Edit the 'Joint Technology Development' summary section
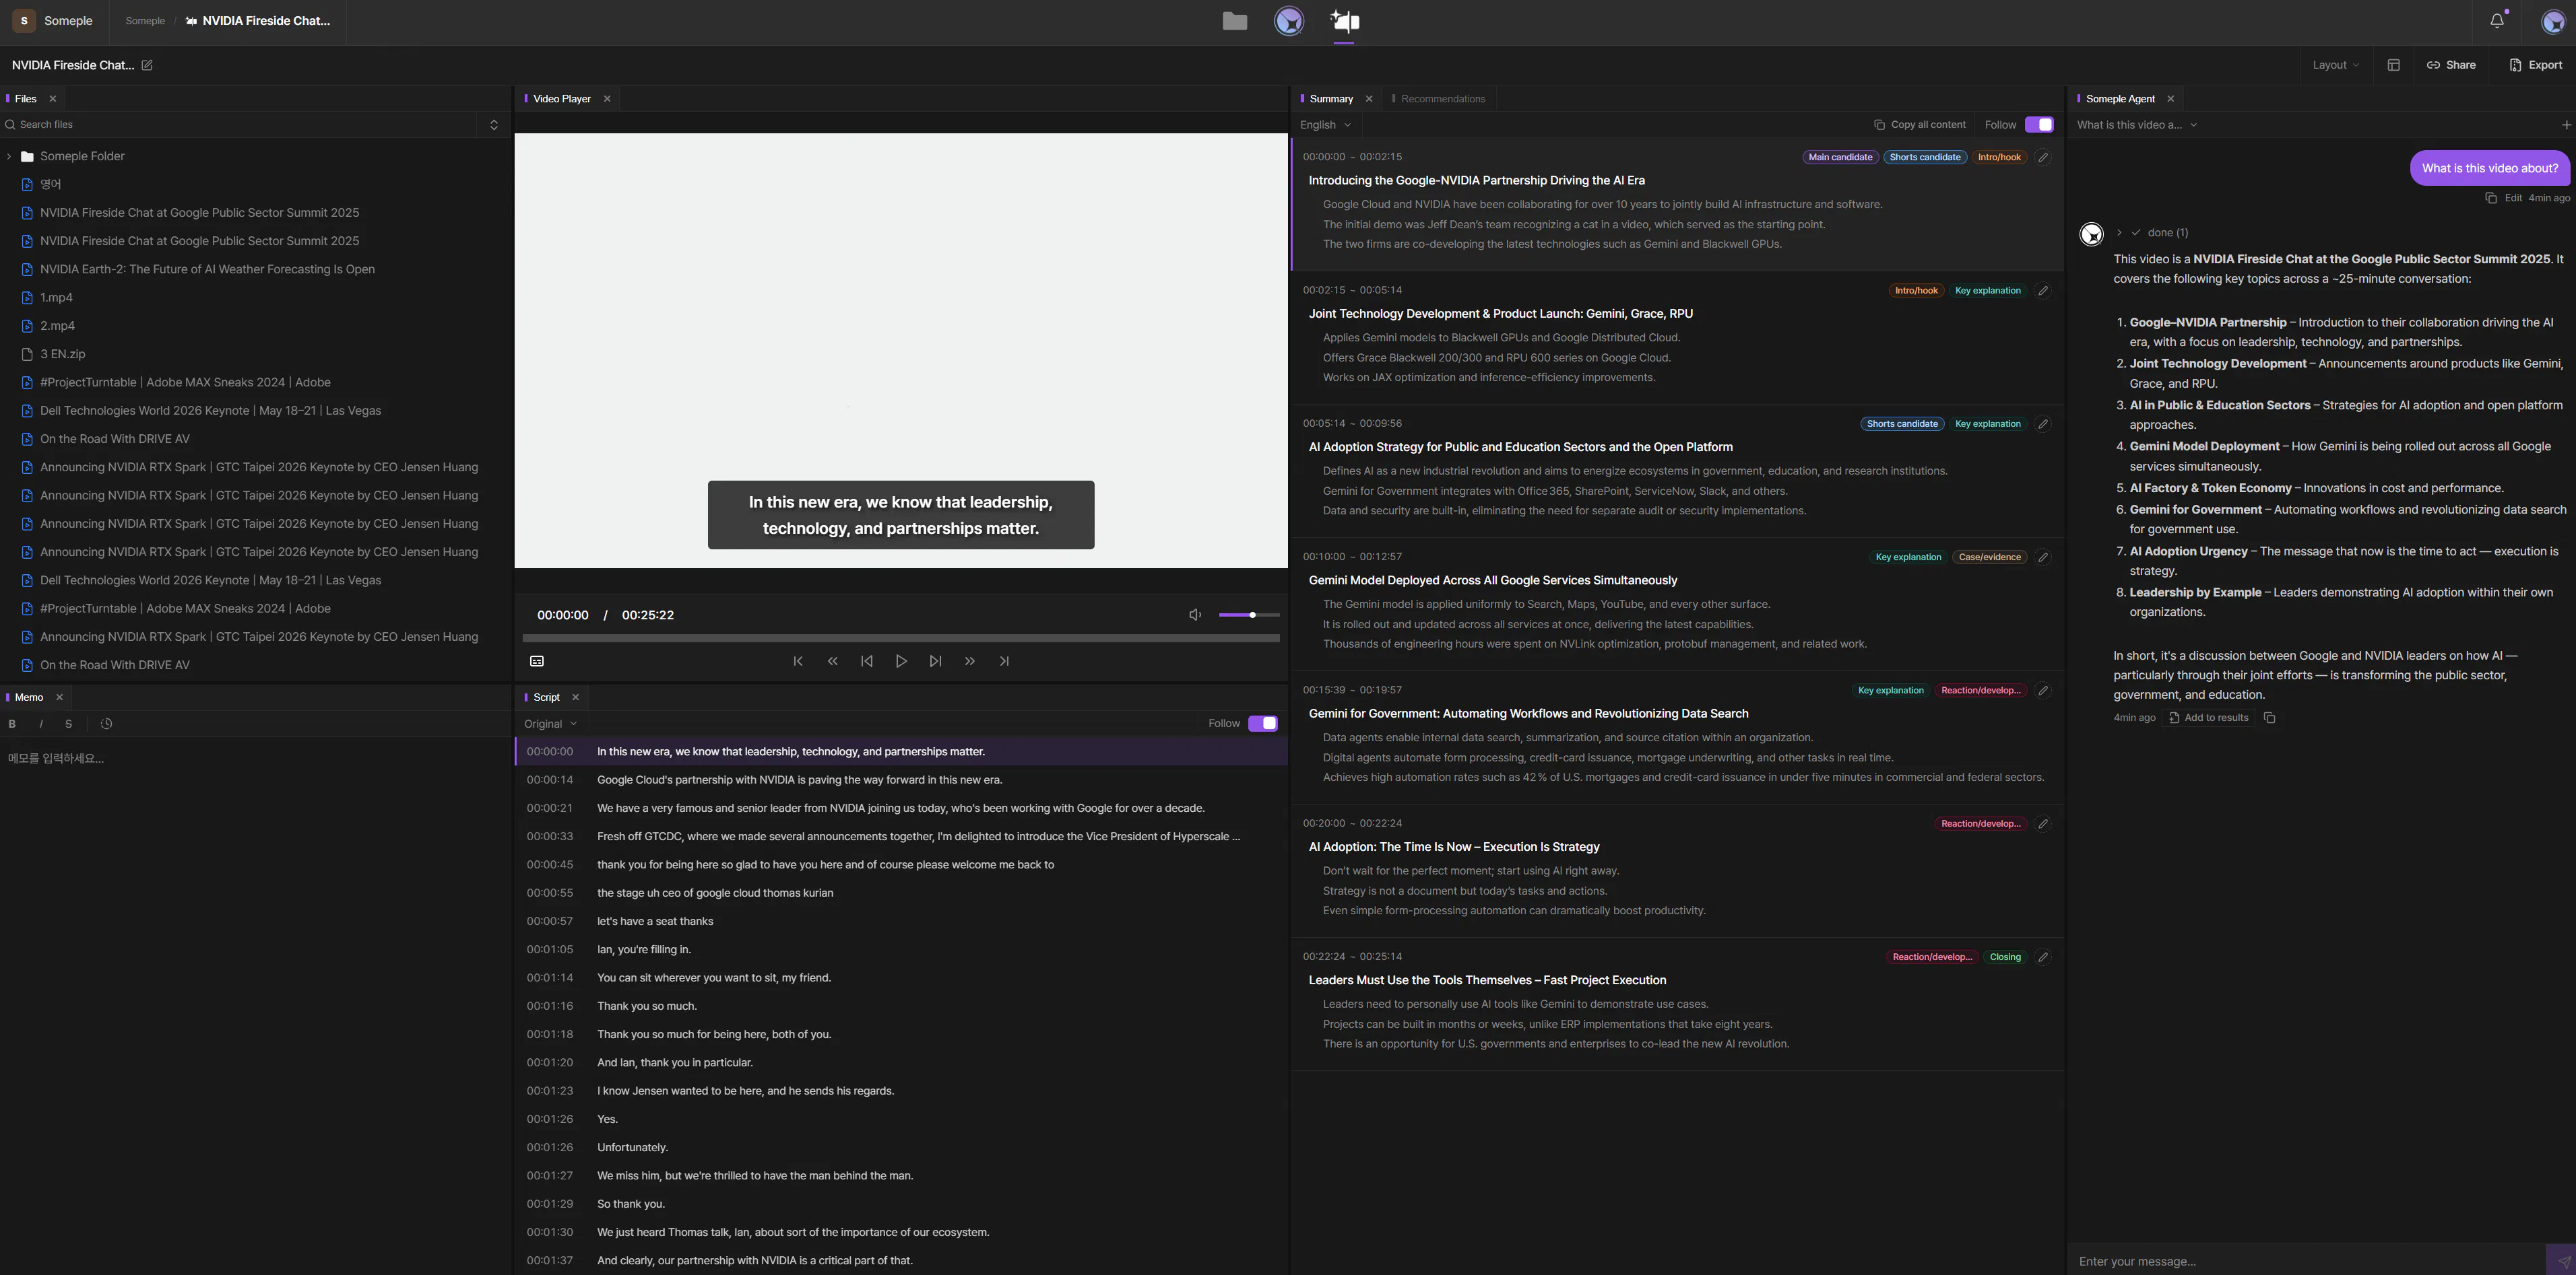 2043,291
